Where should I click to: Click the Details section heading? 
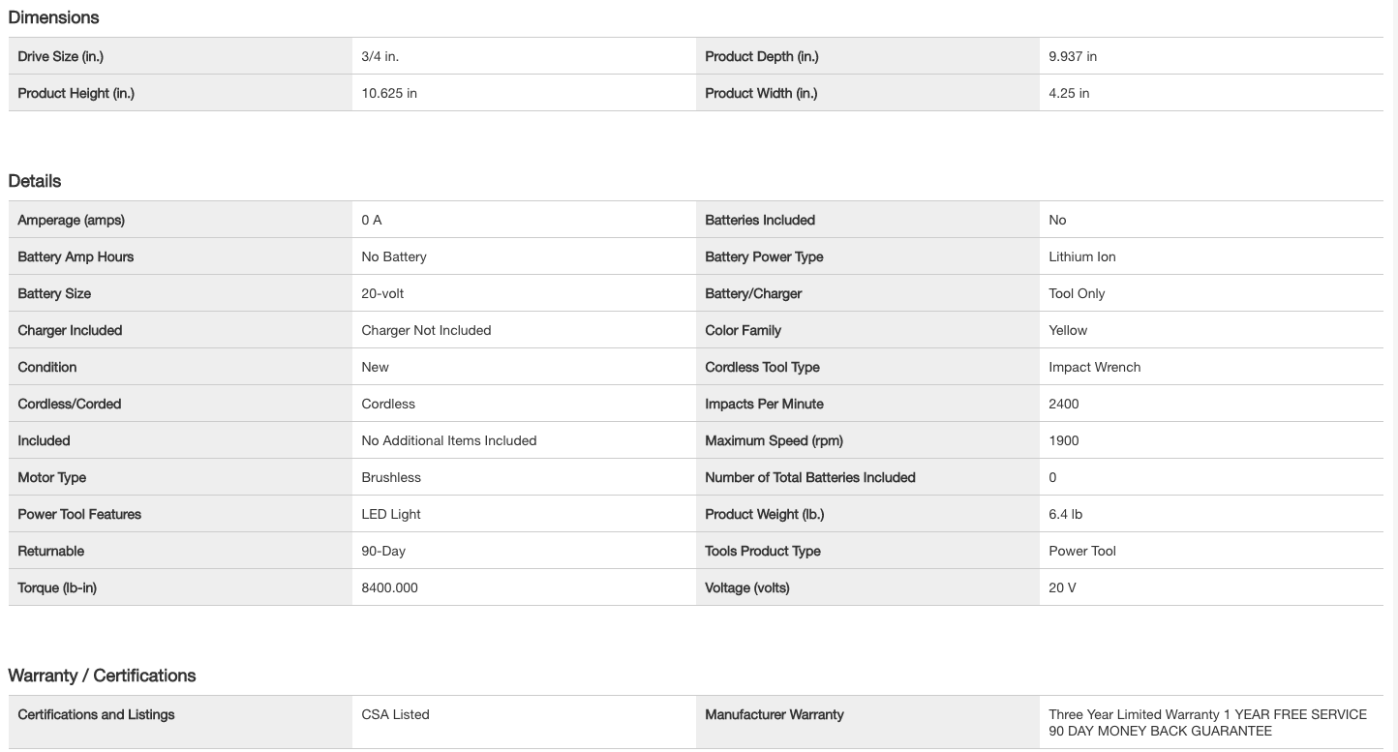click(x=35, y=181)
